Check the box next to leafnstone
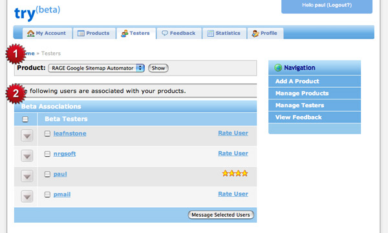388x233 pixels. click(47, 134)
